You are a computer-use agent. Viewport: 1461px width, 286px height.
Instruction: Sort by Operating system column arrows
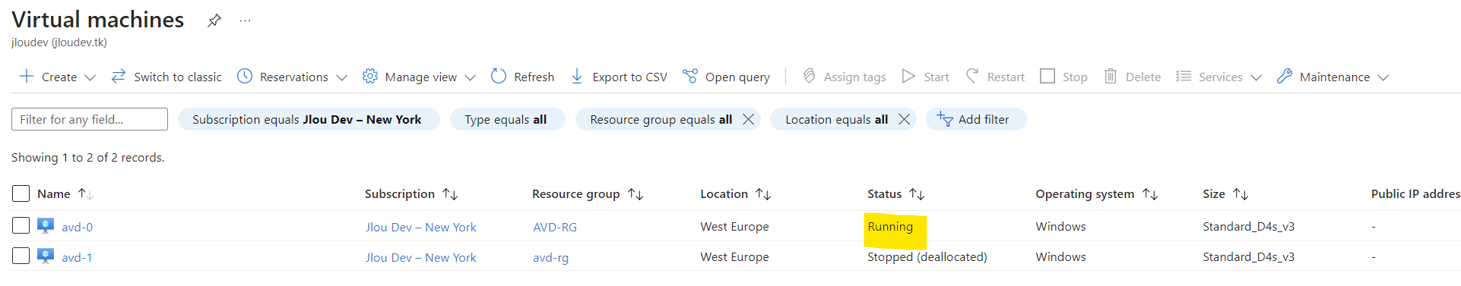coord(1150,194)
